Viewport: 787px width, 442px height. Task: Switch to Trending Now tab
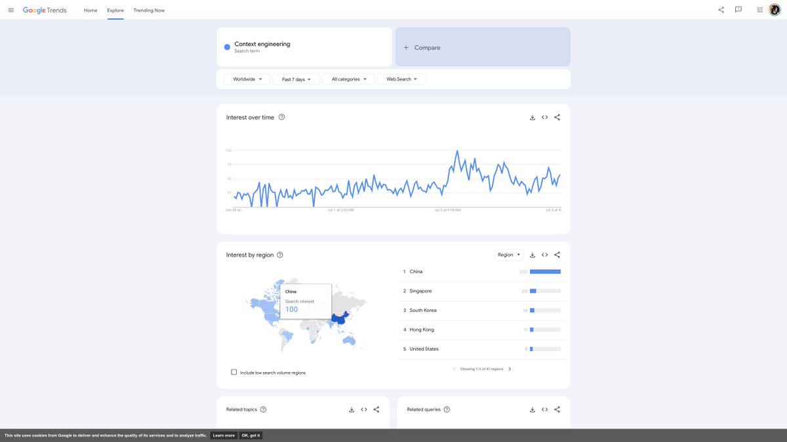pos(149,10)
